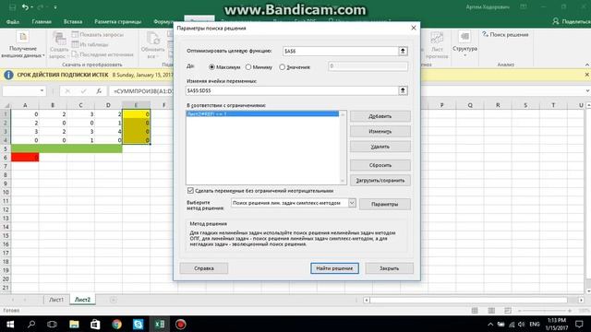Expand the formula bar with the chevron

point(587,90)
